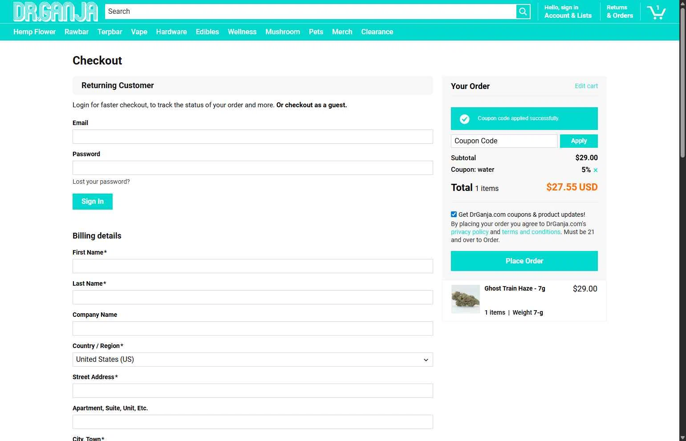
Task: Open the Wellness menu
Action: tap(242, 32)
